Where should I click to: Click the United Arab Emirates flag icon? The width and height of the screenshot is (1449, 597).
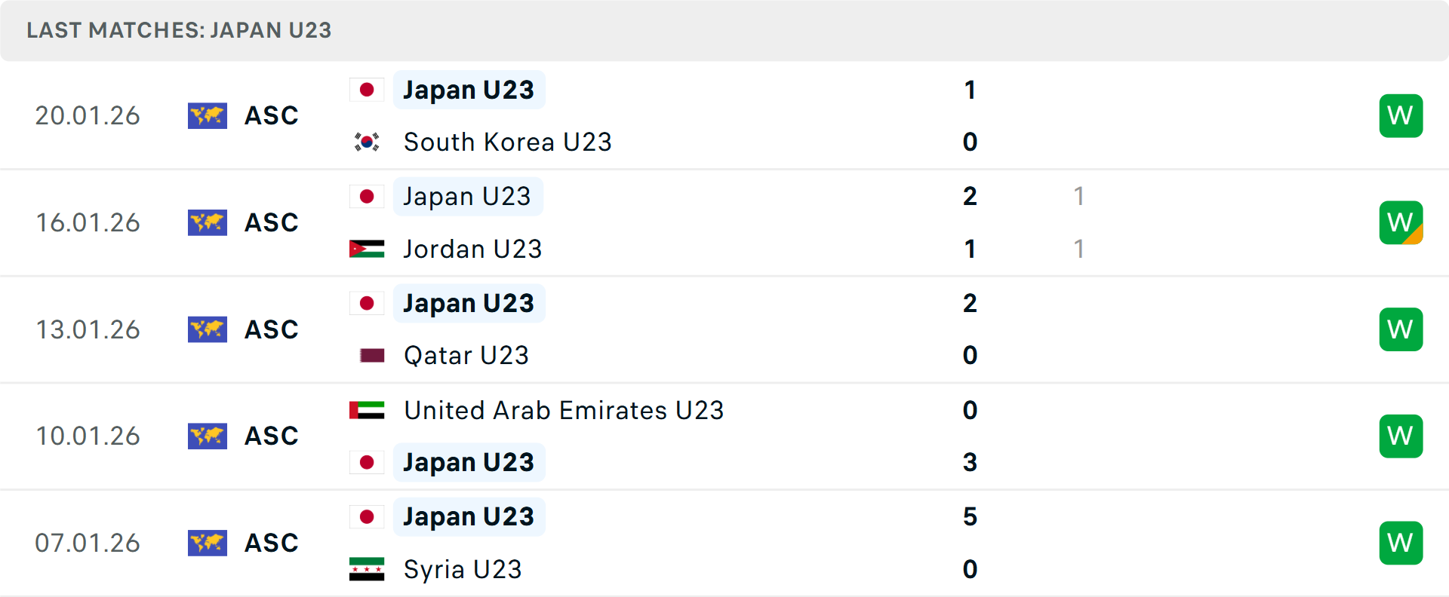pos(367,410)
